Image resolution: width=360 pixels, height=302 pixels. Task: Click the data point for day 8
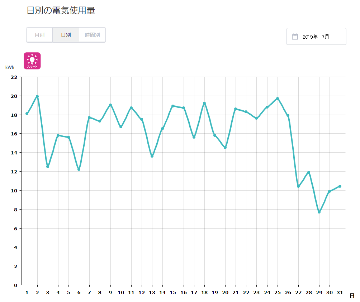[x=100, y=121]
